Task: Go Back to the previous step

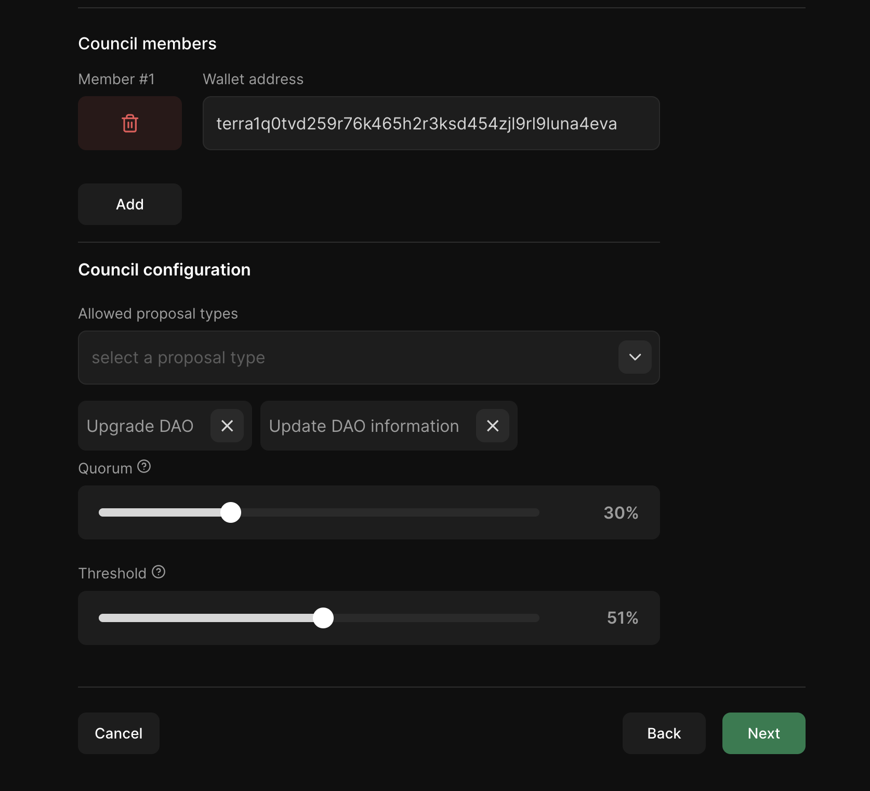Action: (664, 733)
